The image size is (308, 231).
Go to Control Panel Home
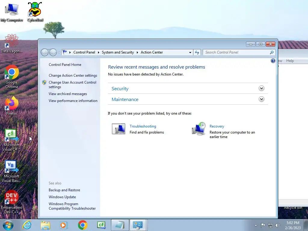pyautogui.click(x=65, y=65)
